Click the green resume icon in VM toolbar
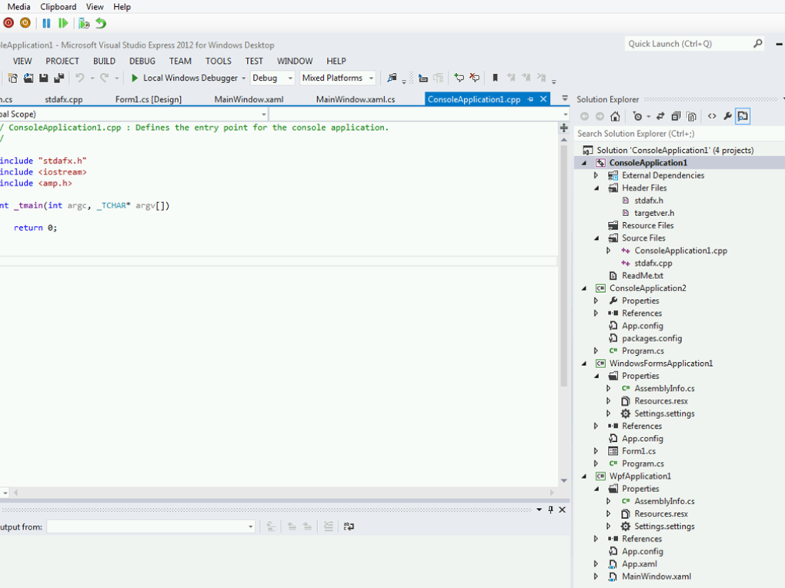 pos(63,24)
